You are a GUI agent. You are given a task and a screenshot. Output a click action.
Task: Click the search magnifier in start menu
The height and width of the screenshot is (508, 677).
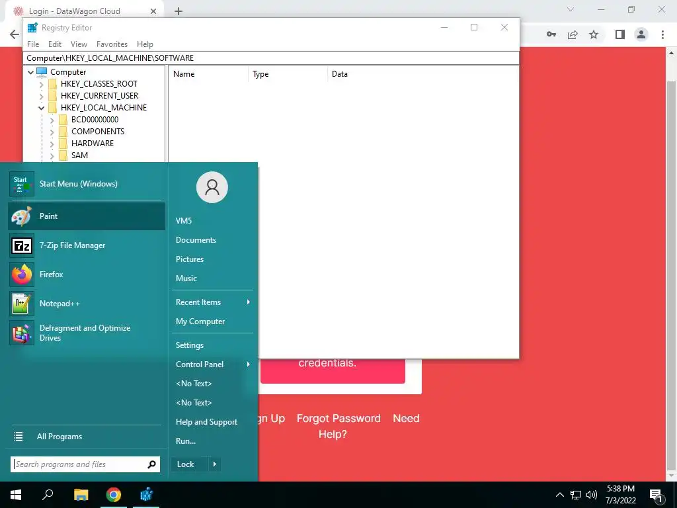(151, 464)
